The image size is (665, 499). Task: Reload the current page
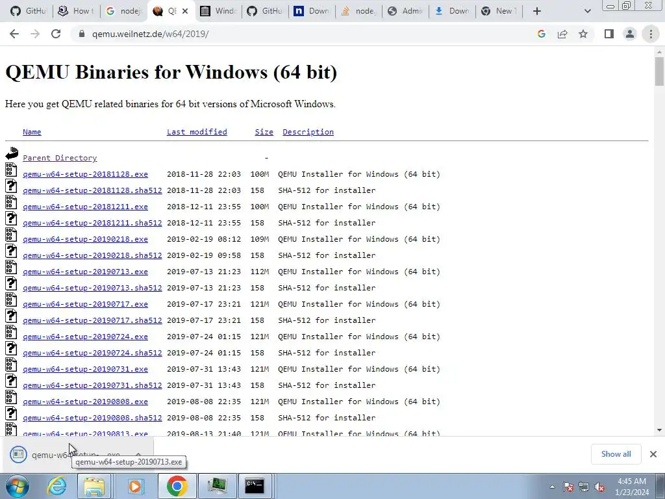[56, 34]
